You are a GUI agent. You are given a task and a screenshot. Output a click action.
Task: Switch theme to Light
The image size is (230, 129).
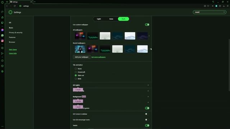99,19
